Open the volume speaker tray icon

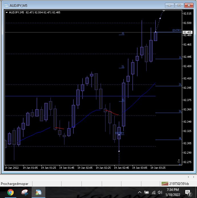[160, 192]
